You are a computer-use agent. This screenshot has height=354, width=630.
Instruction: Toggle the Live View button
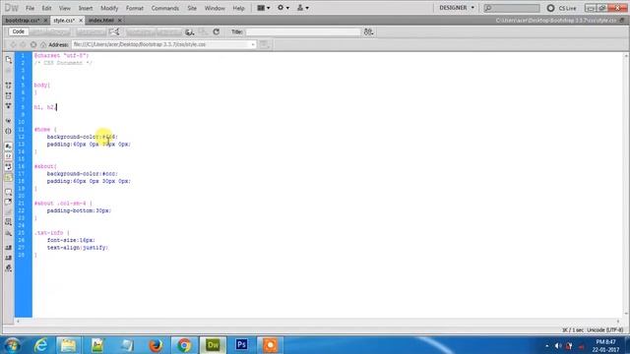pyautogui.click(x=140, y=31)
